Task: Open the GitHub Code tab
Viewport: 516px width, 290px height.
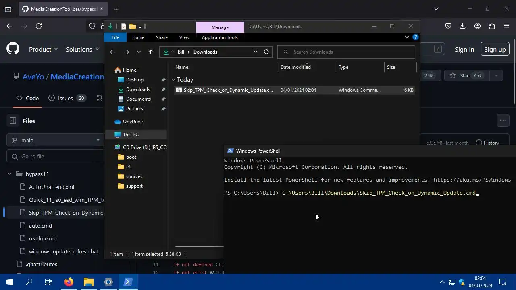Action: (27, 98)
